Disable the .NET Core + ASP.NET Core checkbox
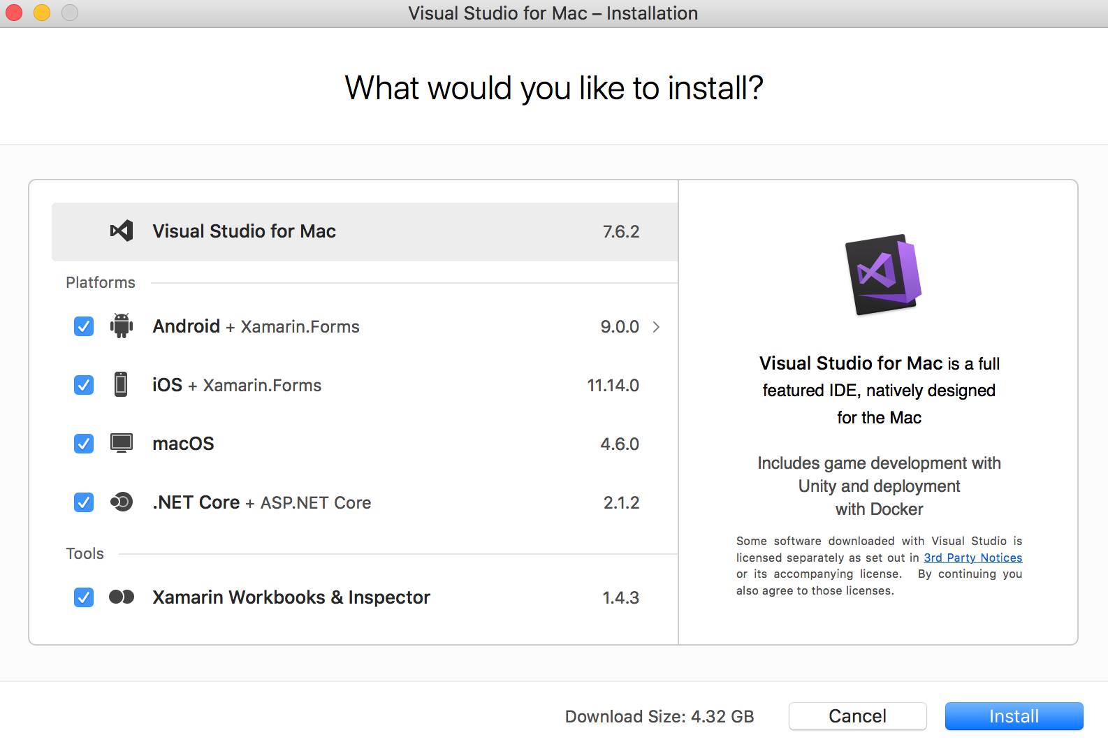The width and height of the screenshot is (1108, 749). (x=84, y=502)
